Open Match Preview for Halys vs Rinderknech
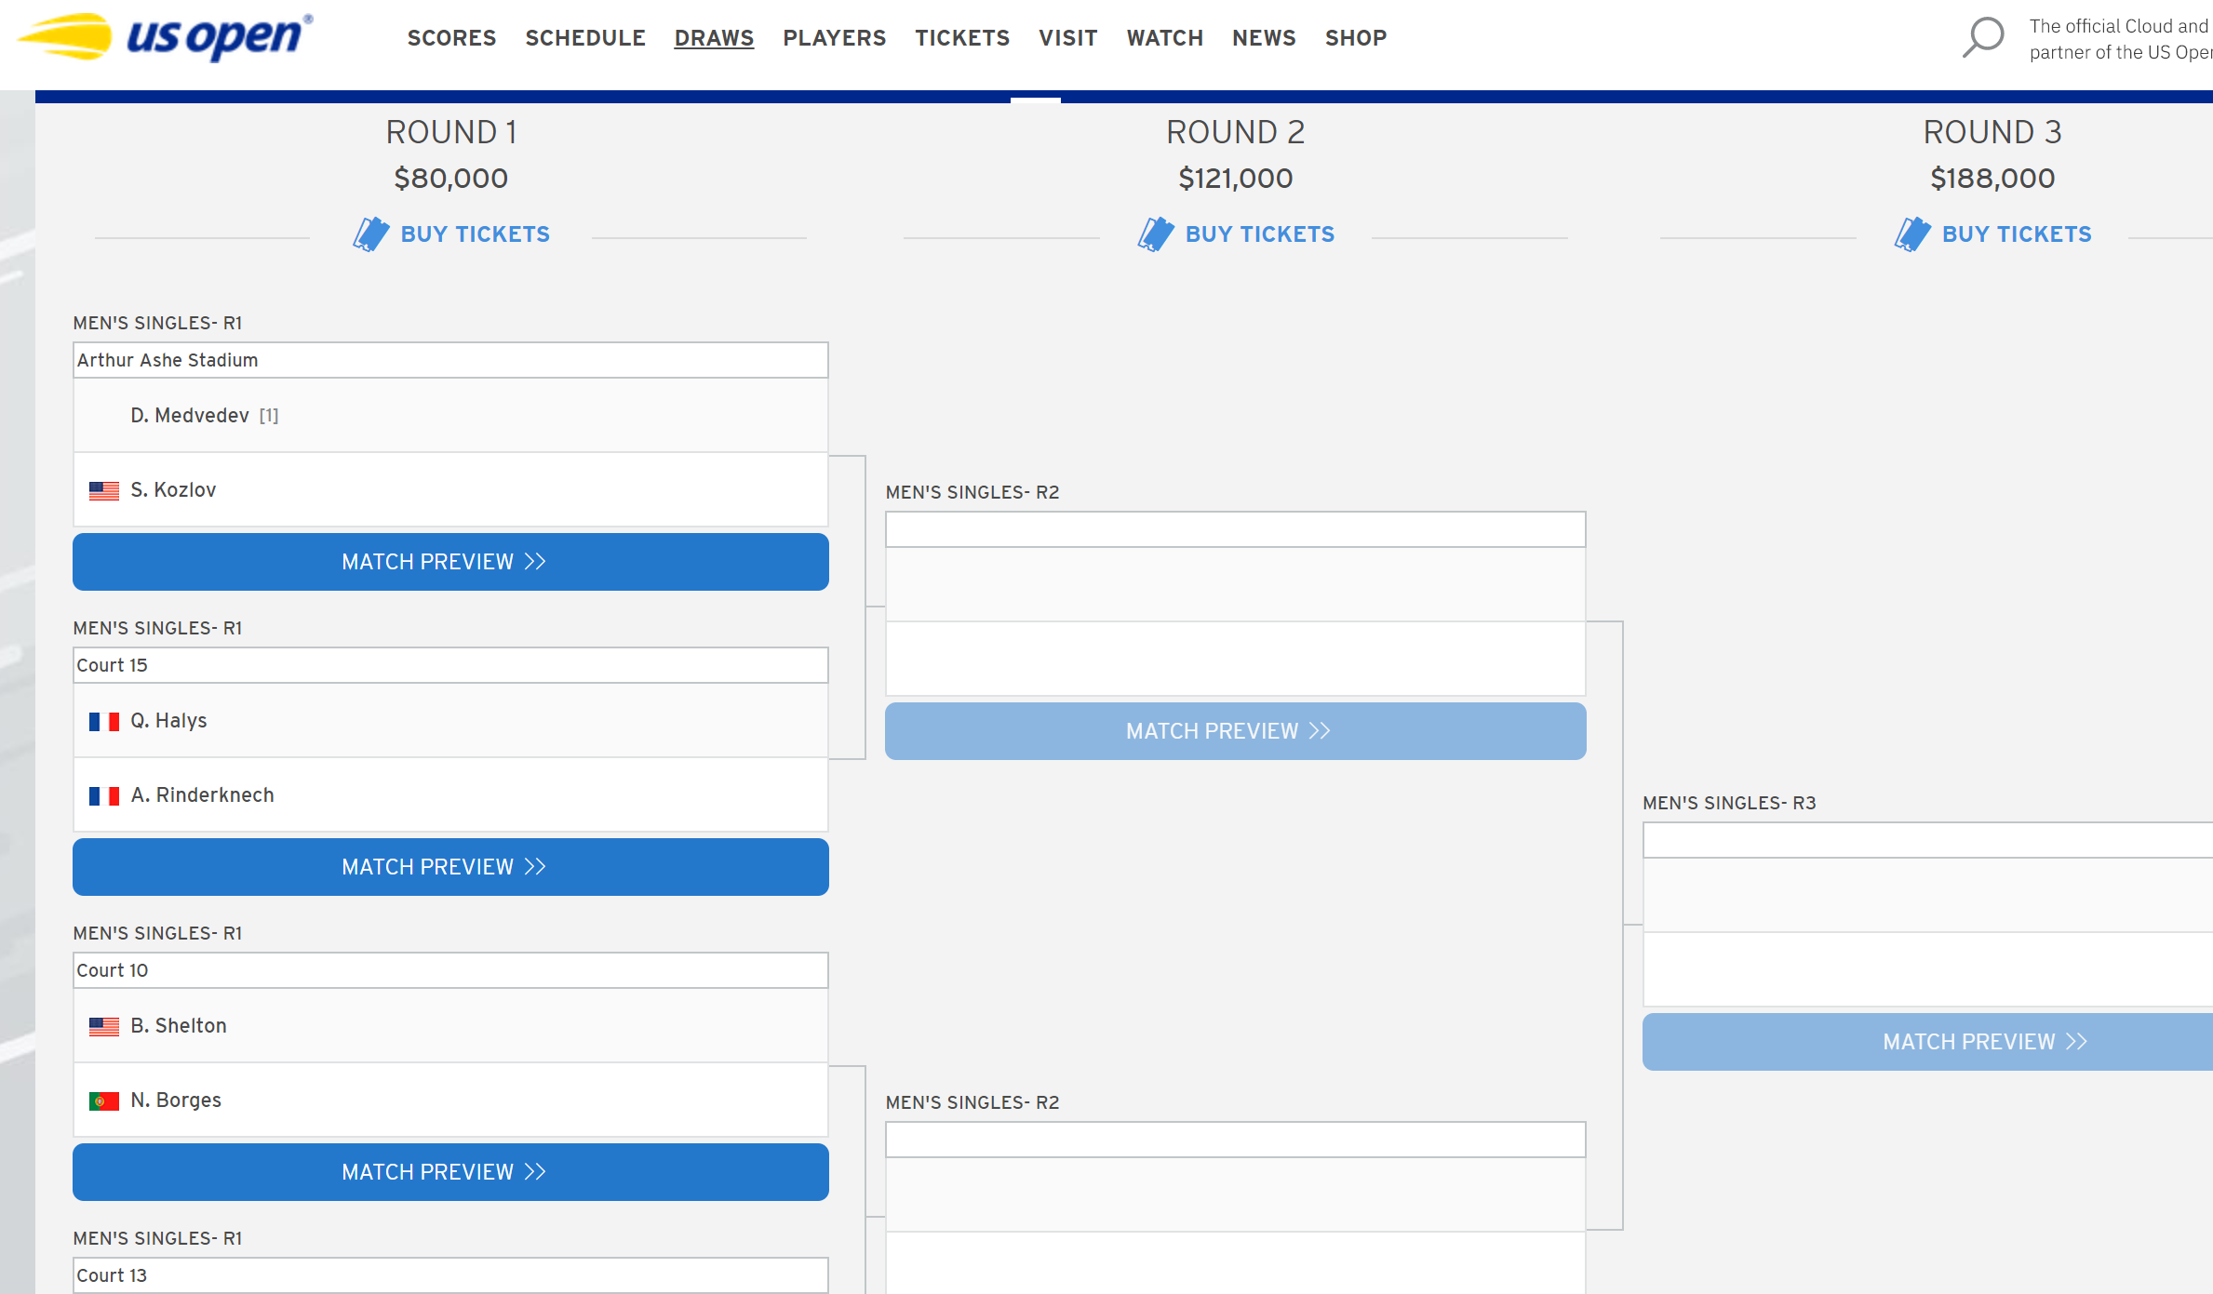This screenshot has width=2213, height=1294. [x=450, y=867]
